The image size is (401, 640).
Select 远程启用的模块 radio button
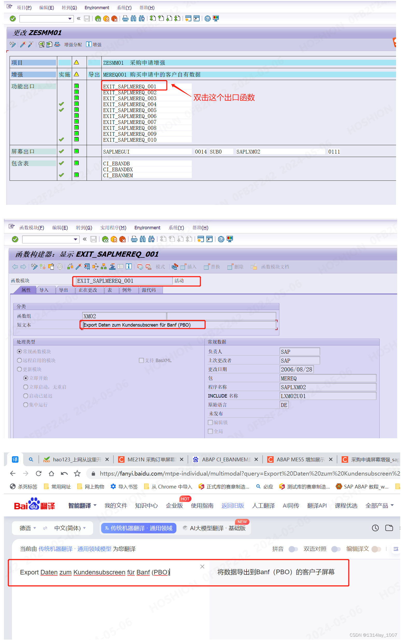tap(19, 361)
